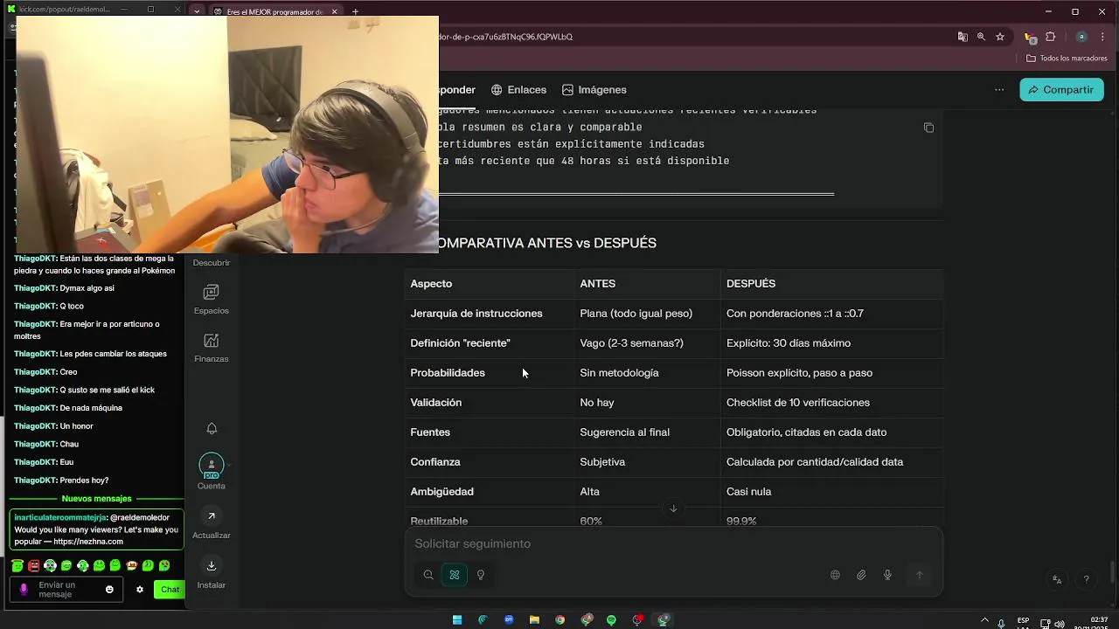Click the page vertical scrollbar thumb
This screenshot has height=629, width=1119.
click(x=1113, y=572)
